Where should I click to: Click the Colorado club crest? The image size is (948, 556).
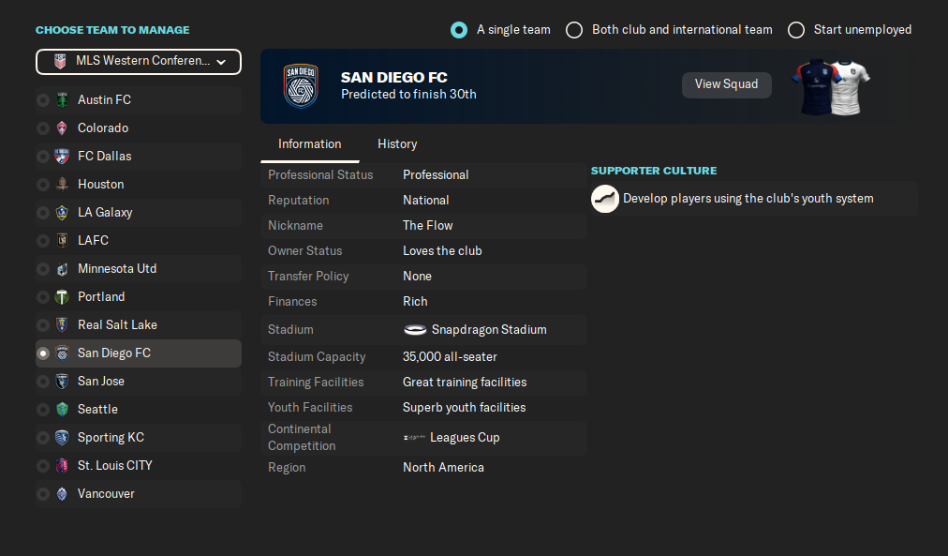[62, 128]
